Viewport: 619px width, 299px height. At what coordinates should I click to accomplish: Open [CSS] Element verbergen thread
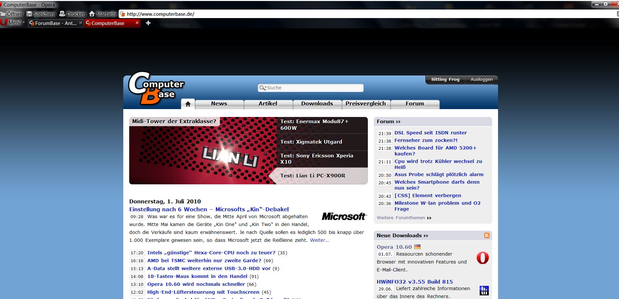(x=428, y=195)
